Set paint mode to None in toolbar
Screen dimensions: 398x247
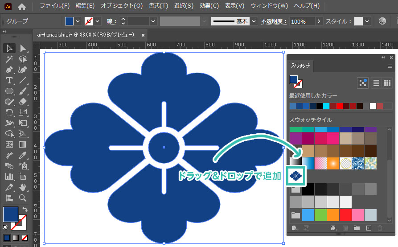tap(25, 238)
